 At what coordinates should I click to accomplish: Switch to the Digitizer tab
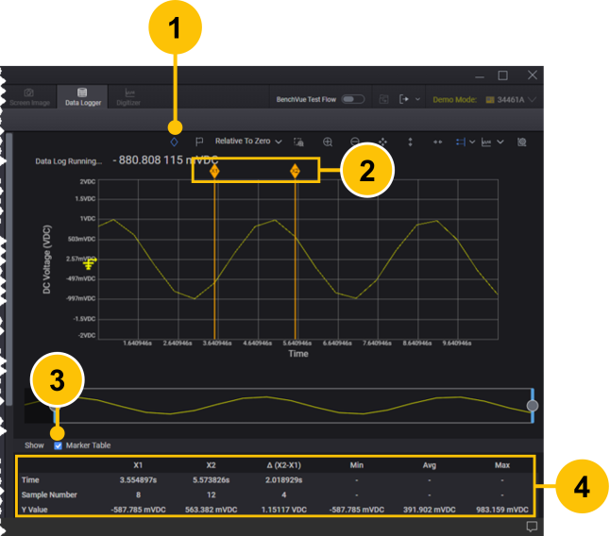pyautogui.click(x=128, y=97)
